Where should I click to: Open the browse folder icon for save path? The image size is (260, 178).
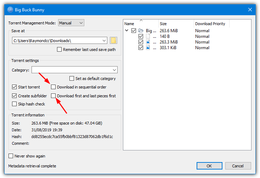[113, 41]
